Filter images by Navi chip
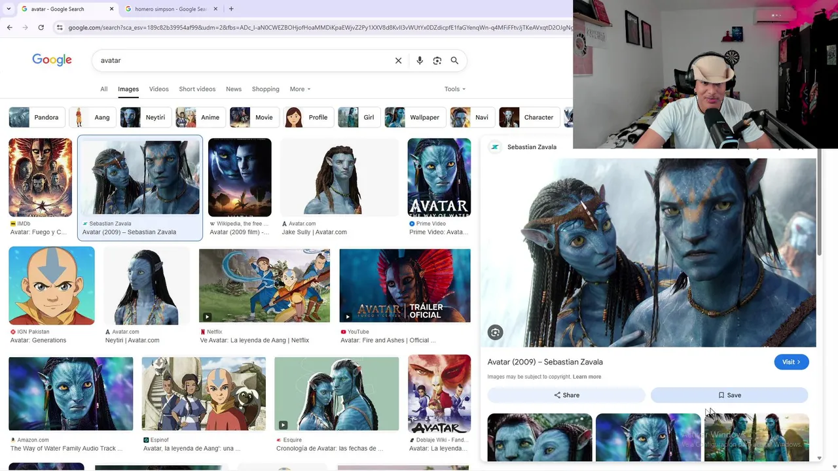 472,117
